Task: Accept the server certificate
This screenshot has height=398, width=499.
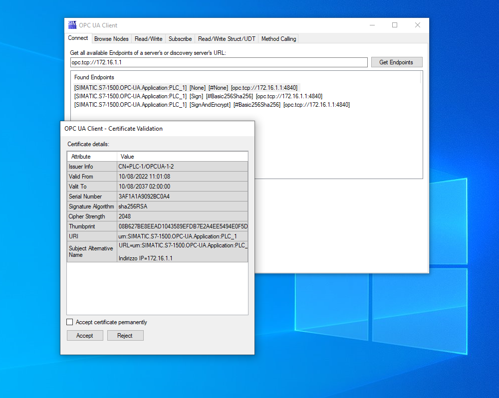Action: pyautogui.click(x=84, y=335)
